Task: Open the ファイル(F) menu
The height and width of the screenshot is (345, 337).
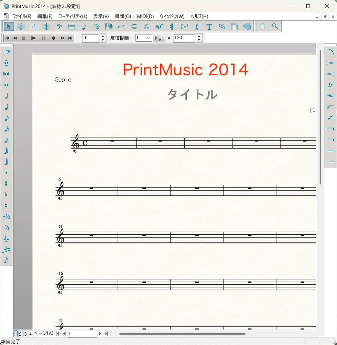Action: 22,17
